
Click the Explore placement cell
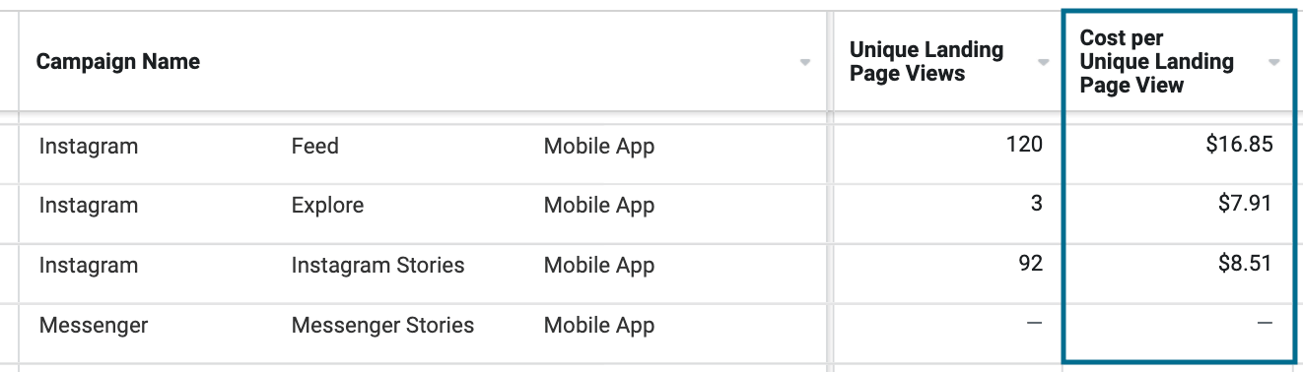click(327, 206)
